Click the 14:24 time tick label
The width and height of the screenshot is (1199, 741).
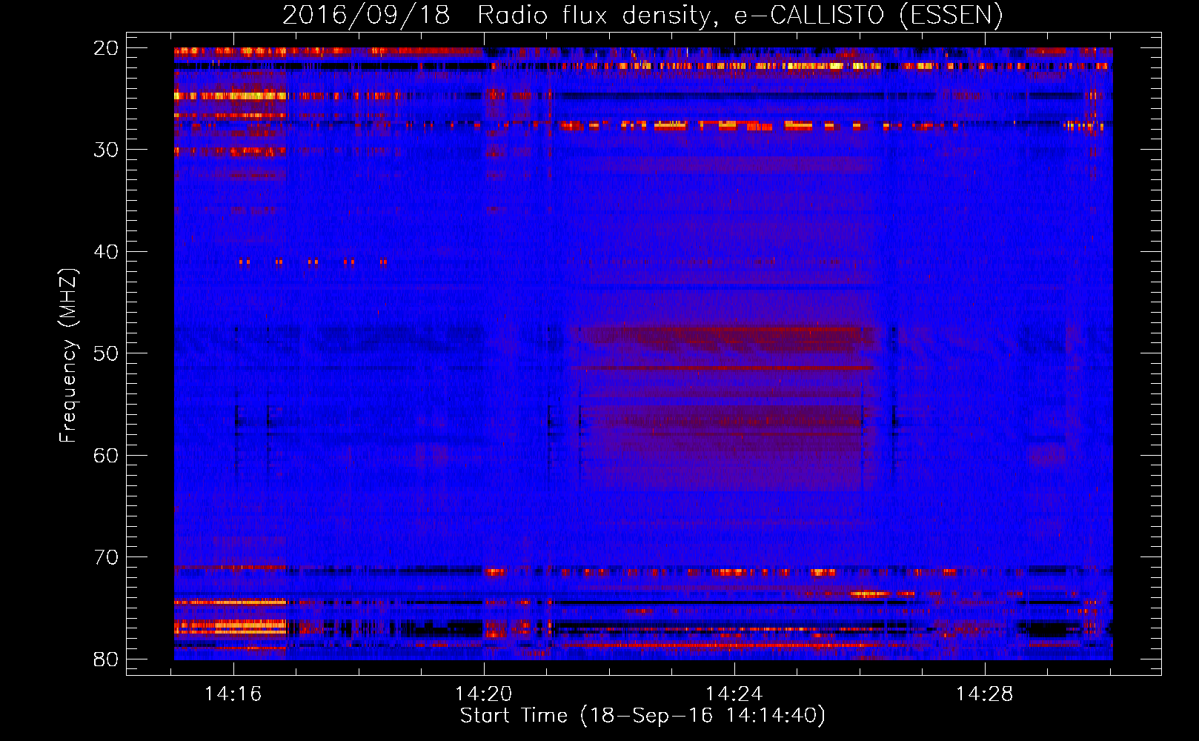734,694
